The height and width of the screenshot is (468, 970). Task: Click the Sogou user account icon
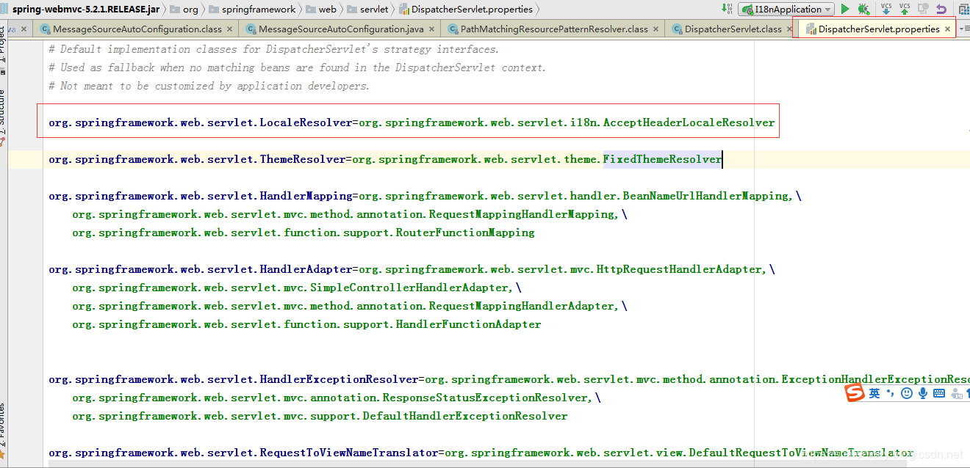(955, 393)
